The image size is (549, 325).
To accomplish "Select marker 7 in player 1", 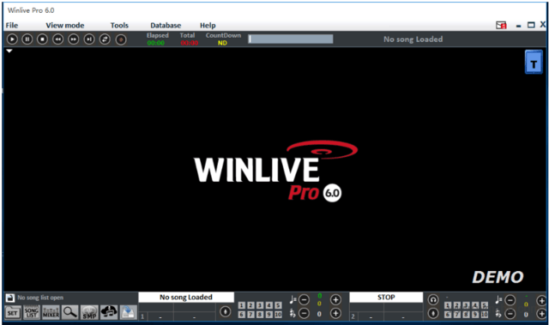I will click(x=250, y=315).
